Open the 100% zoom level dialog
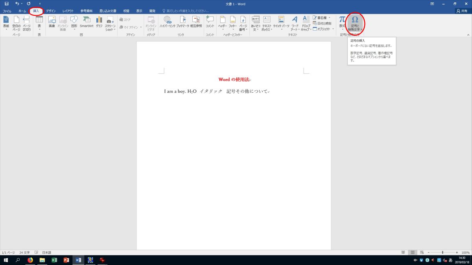 pos(465,252)
